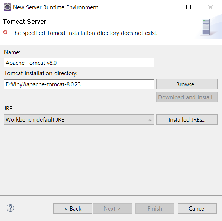Maximize the dialog window
The image size is (222, 221).
(189, 7)
